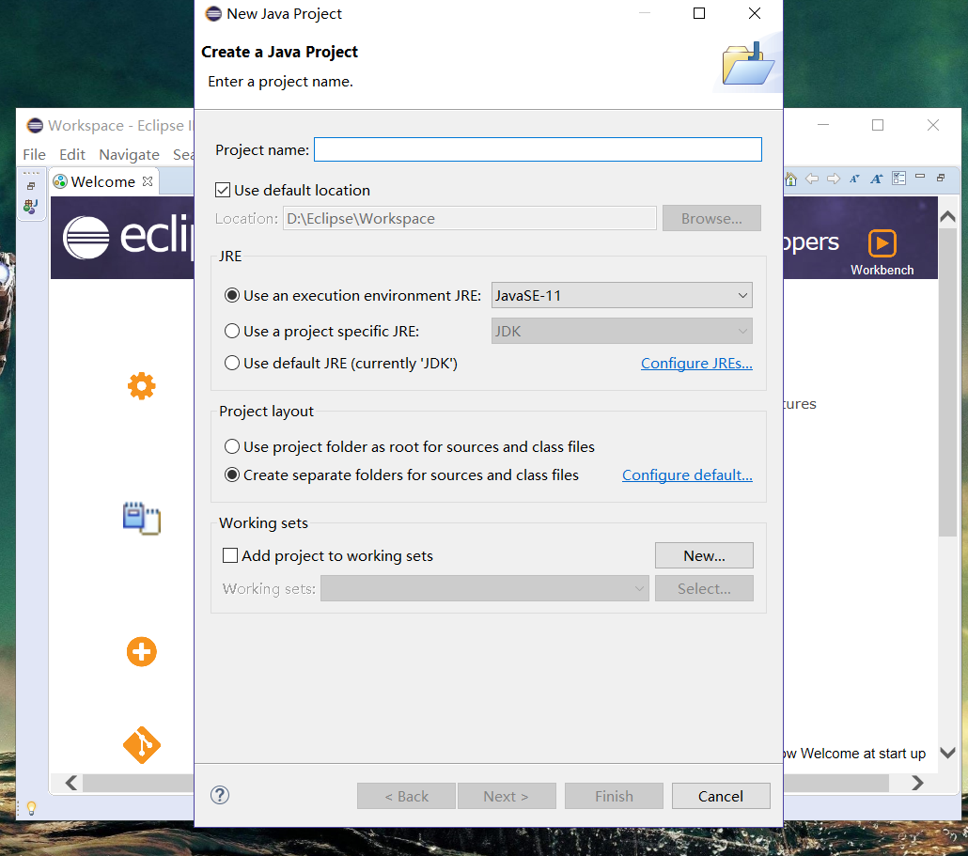Select Create separate folders radio button
968x856 pixels.
[x=232, y=475]
